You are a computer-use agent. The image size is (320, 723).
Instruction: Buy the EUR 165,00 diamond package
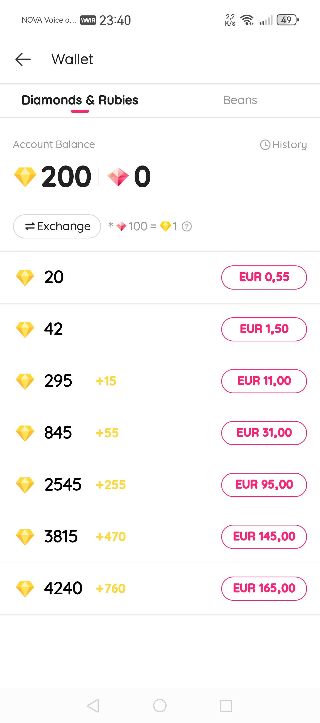point(264,589)
